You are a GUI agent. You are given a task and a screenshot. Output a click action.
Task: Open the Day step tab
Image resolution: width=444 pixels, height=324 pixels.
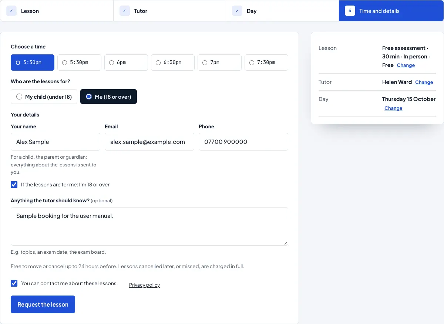coord(282,11)
